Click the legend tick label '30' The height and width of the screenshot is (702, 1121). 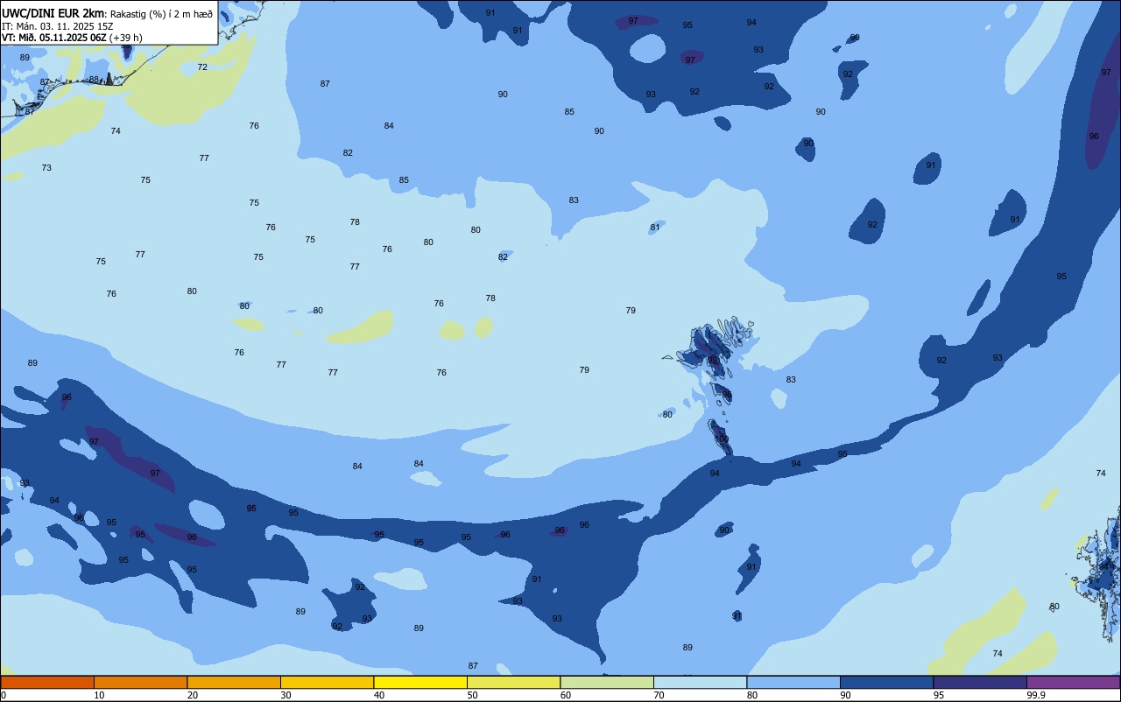[x=286, y=695]
